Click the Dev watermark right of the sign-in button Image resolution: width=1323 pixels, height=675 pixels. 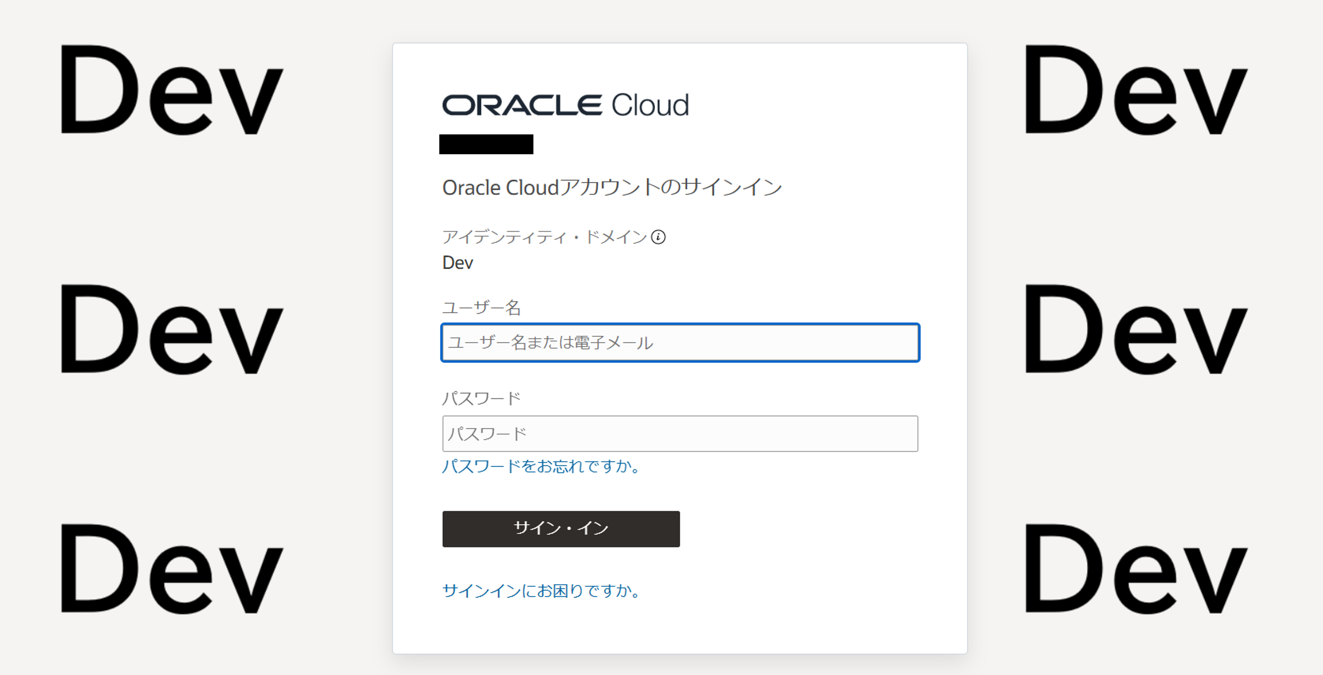coord(1136,569)
